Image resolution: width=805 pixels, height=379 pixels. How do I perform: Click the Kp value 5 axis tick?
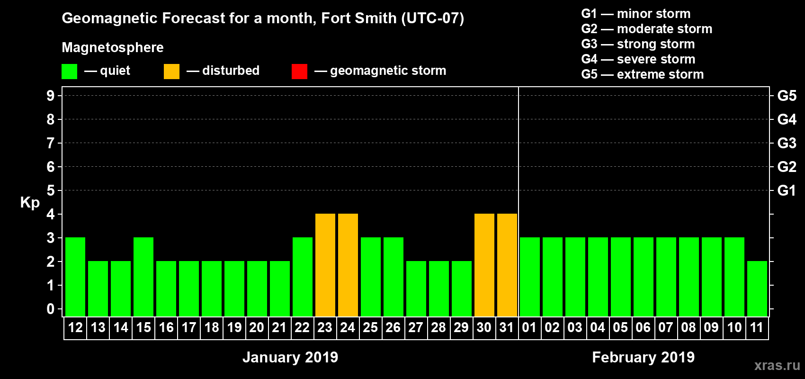click(x=51, y=190)
